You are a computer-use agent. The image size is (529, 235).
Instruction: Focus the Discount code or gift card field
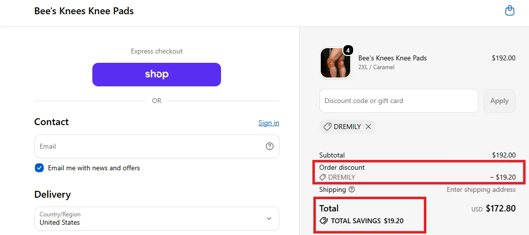399,101
